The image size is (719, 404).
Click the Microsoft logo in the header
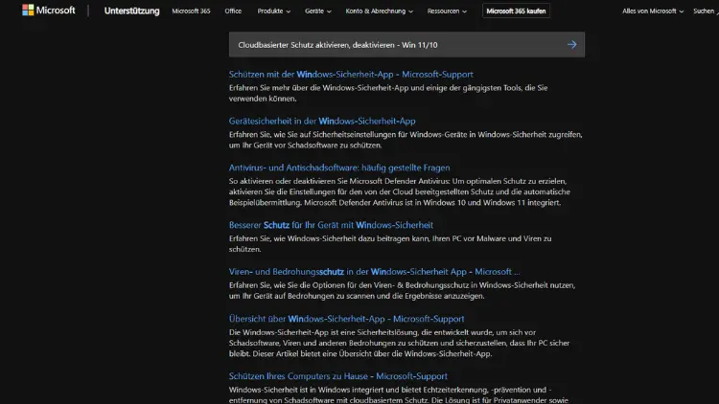48,11
